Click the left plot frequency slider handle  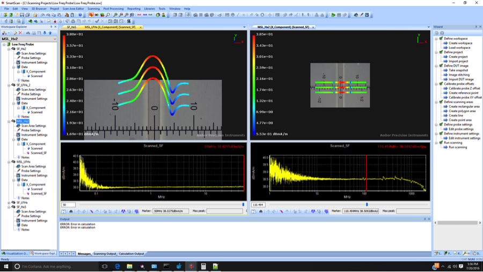tap(243, 204)
